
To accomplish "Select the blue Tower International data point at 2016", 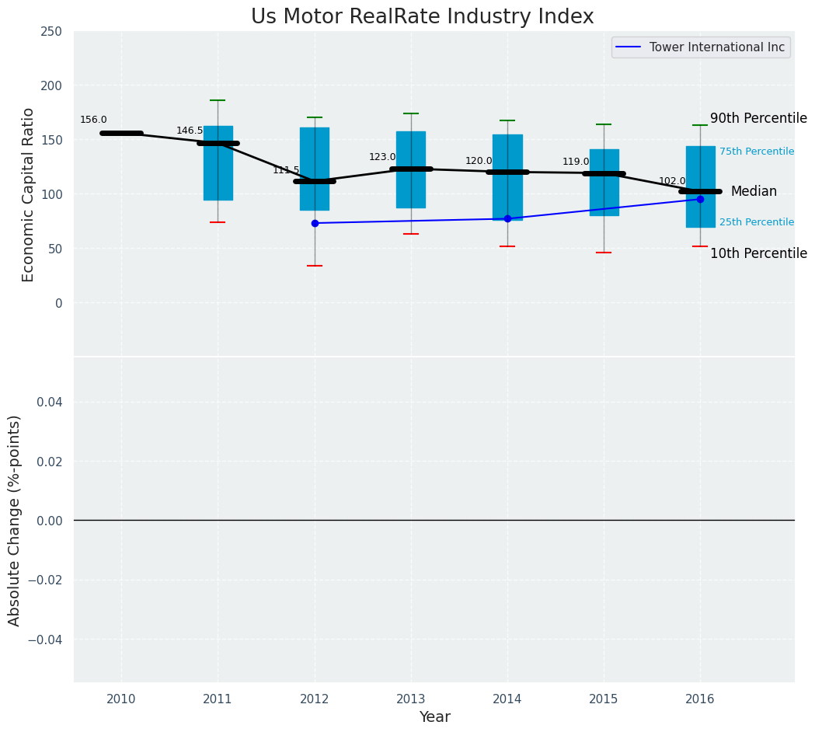I will [700, 199].
